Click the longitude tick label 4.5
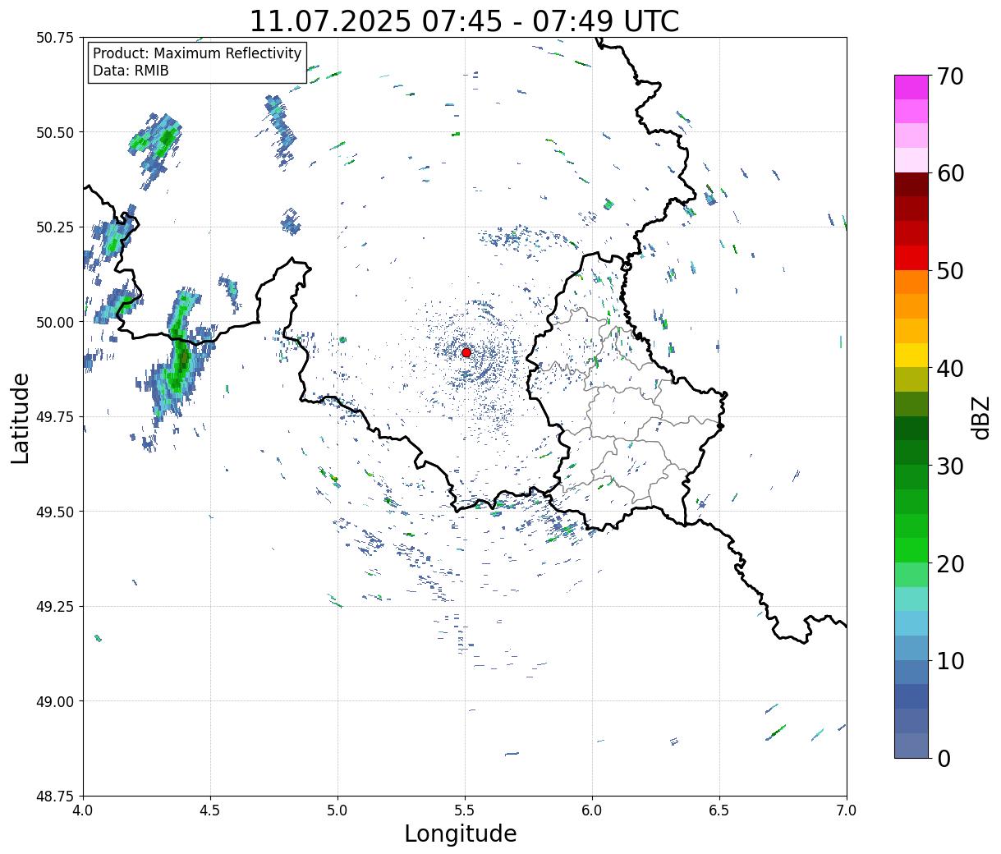Image resolution: width=1001 pixels, height=854 pixels. tap(210, 810)
